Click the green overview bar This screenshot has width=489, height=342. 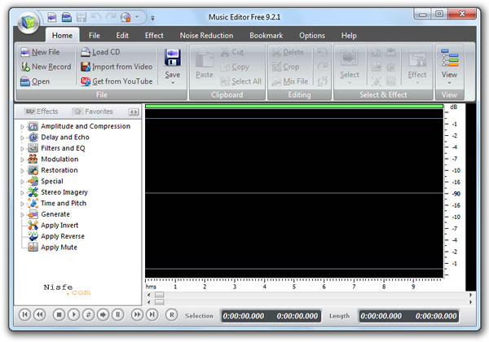click(x=294, y=107)
